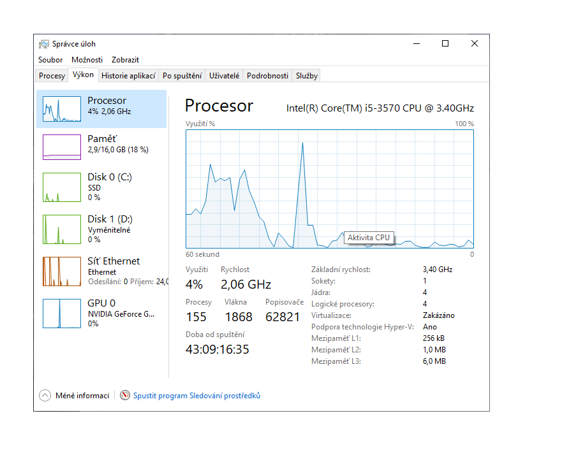
Task: Open Spustit program Sledování prostředků link
Action: [x=196, y=395]
